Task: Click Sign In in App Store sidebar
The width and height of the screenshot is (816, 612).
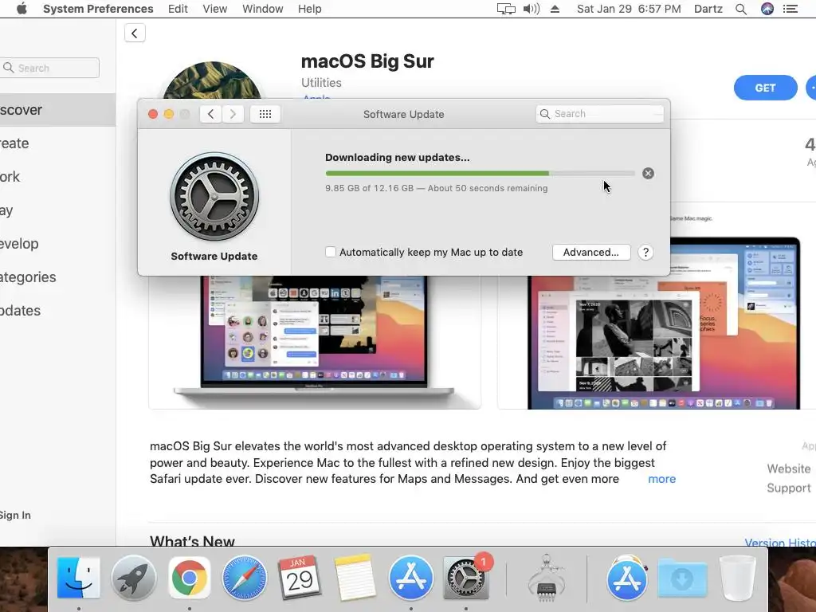Action: pyautogui.click(x=15, y=516)
